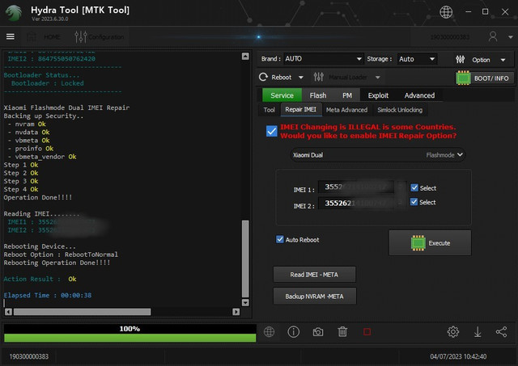Click the Reboot circular arrow icon
The image size is (518, 366).
[x=263, y=77]
